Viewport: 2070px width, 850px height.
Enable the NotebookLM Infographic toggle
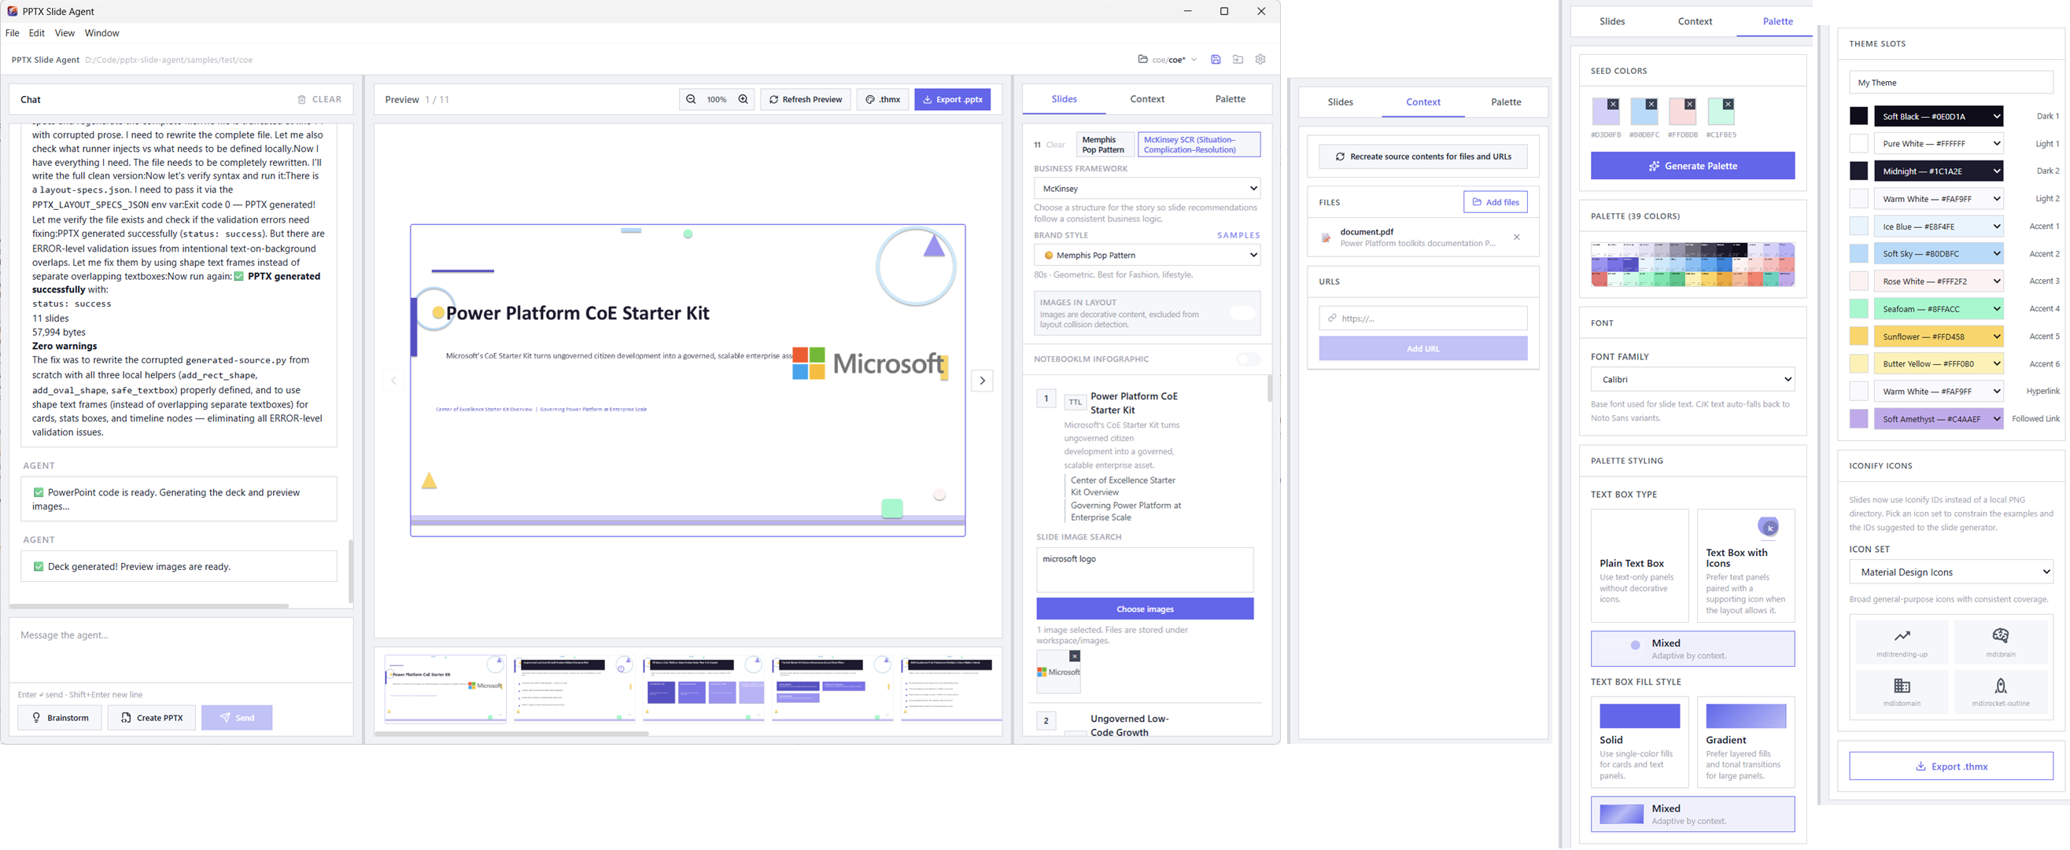(1247, 359)
